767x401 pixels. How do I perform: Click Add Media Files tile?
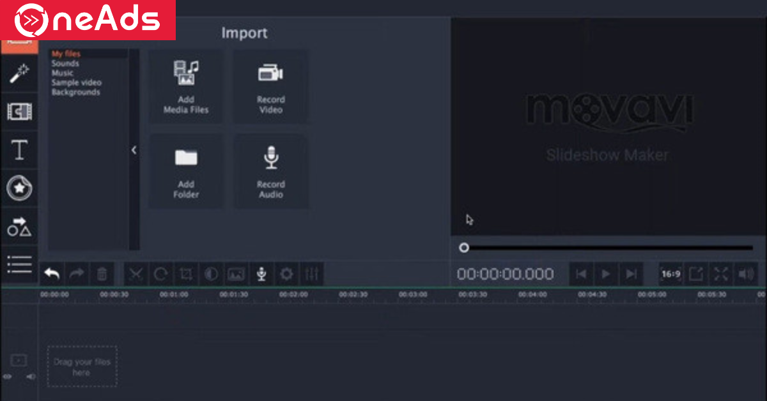tap(186, 87)
